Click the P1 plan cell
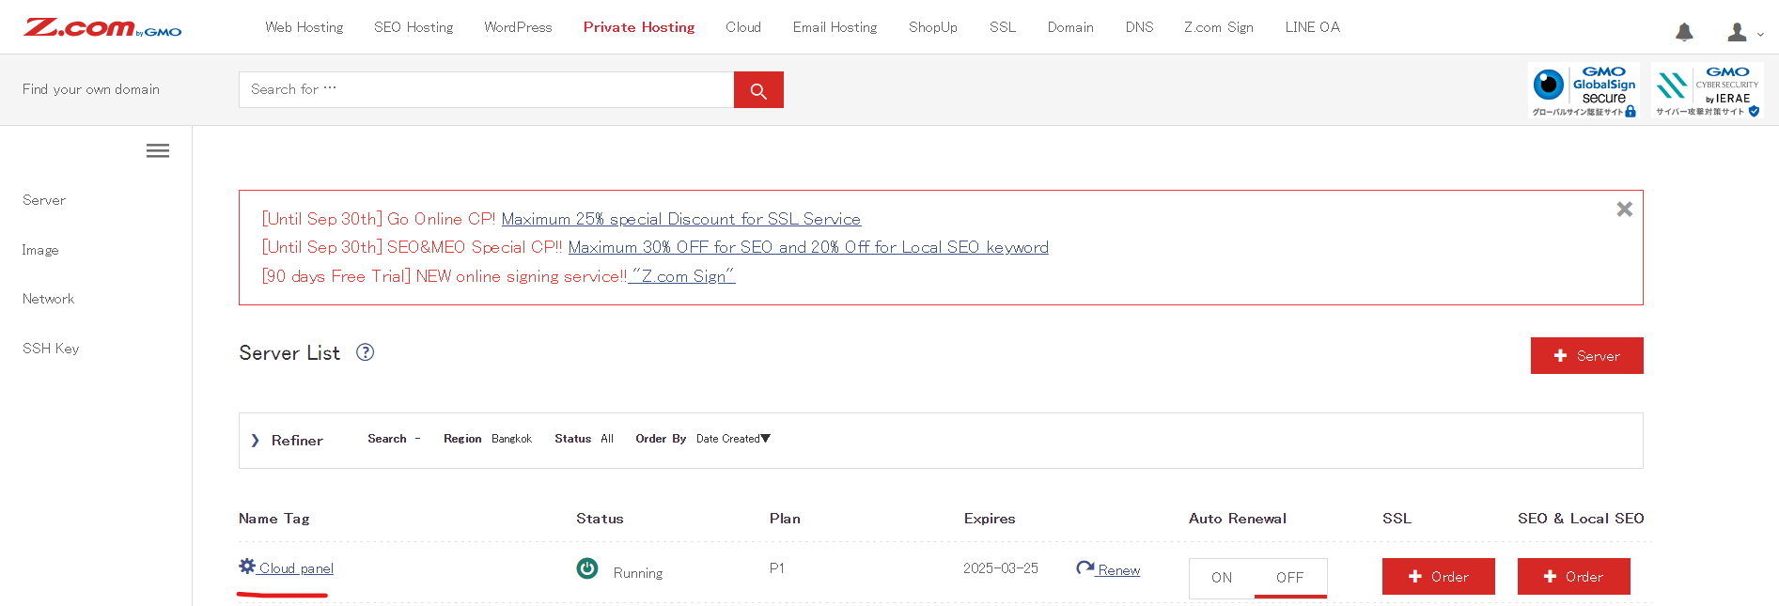Image resolution: width=1779 pixels, height=606 pixels. coord(777,568)
